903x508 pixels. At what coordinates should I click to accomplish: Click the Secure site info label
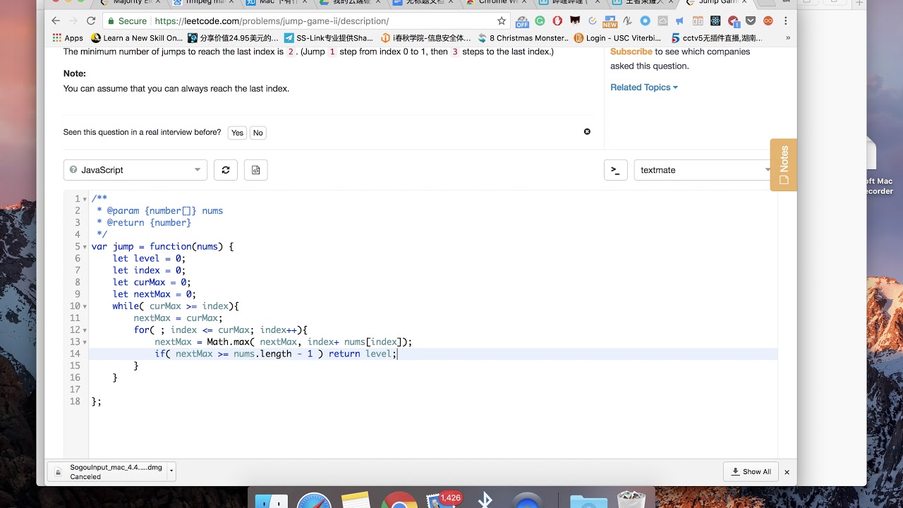(127, 21)
